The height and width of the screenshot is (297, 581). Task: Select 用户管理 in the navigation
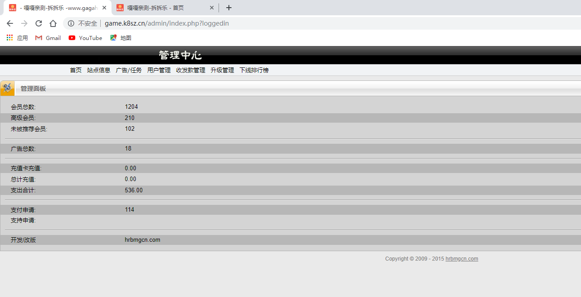pos(159,70)
